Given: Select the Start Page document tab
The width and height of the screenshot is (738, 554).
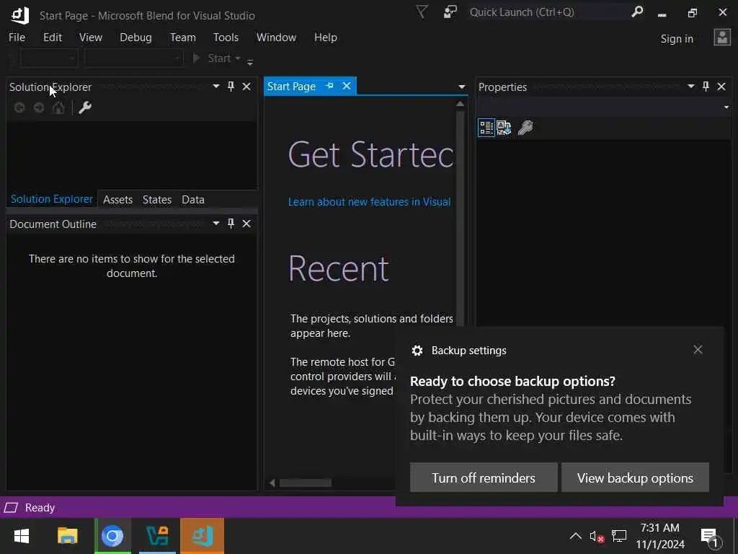Looking at the screenshot, I should 291,87.
